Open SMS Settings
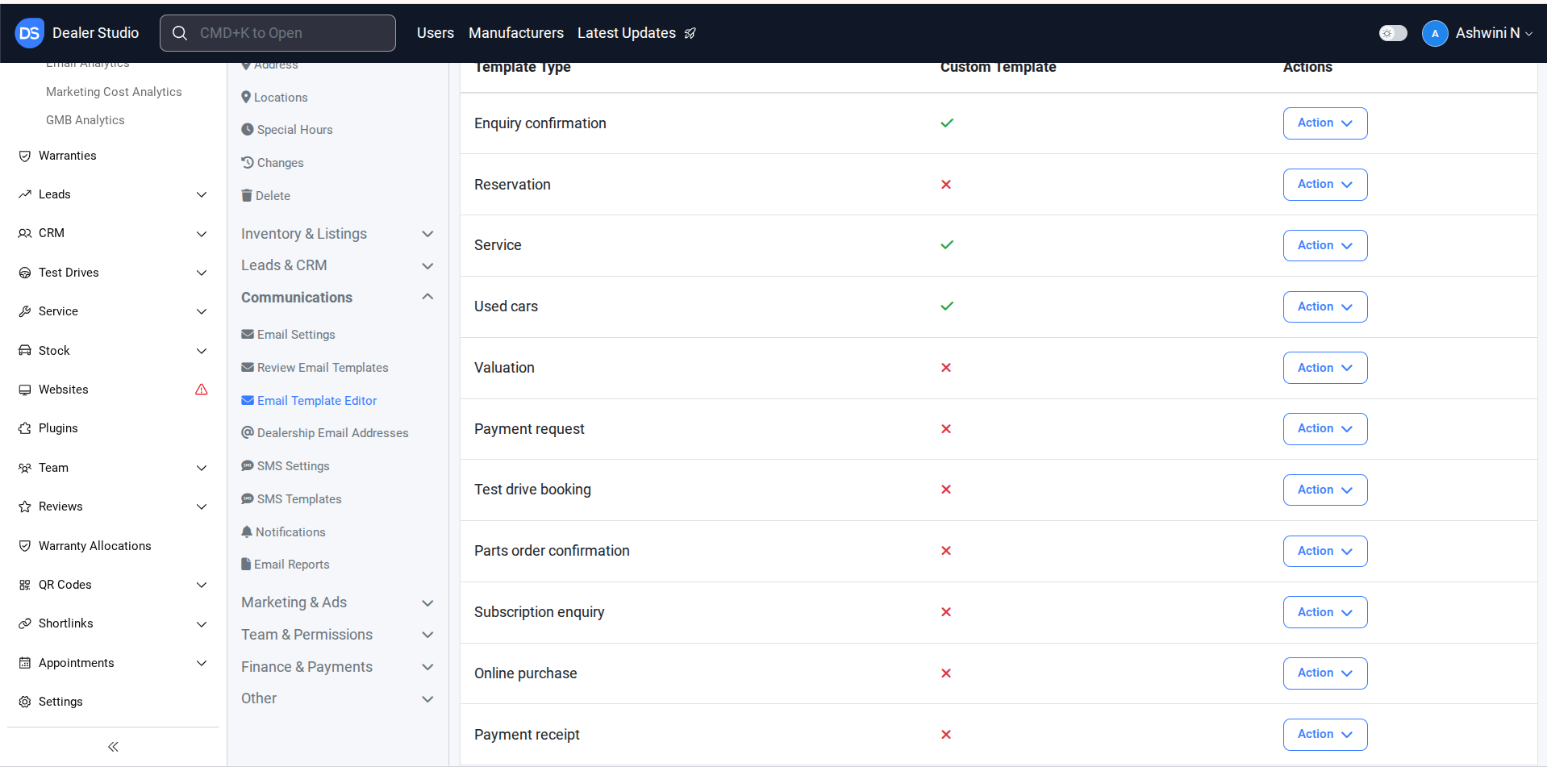The width and height of the screenshot is (1547, 767). coord(286,466)
